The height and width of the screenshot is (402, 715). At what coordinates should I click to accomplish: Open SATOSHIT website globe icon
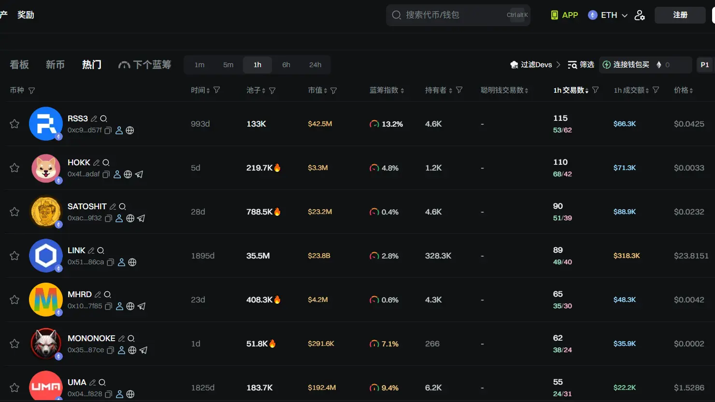click(x=130, y=218)
